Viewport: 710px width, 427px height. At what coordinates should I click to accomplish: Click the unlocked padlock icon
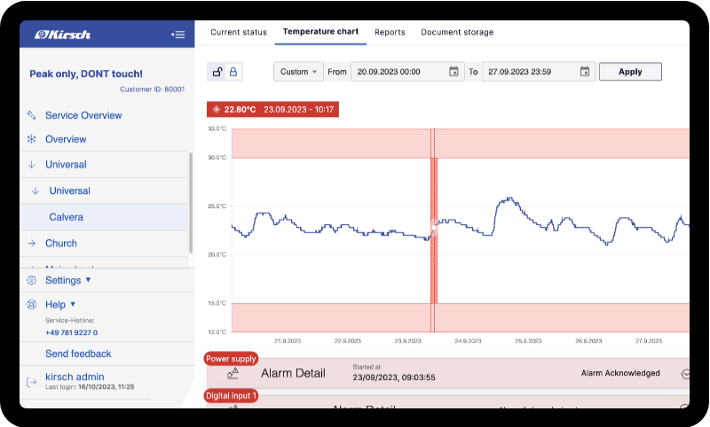[x=217, y=72]
